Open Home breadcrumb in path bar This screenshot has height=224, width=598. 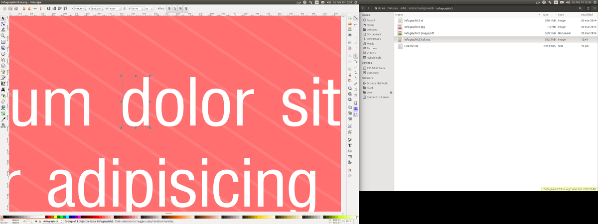point(380,8)
